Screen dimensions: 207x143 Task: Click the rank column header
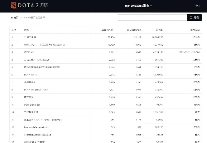[x=14, y=30]
